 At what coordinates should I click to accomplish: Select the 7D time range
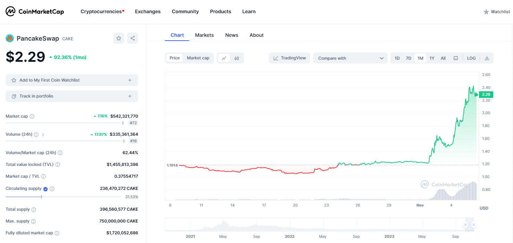409,58
